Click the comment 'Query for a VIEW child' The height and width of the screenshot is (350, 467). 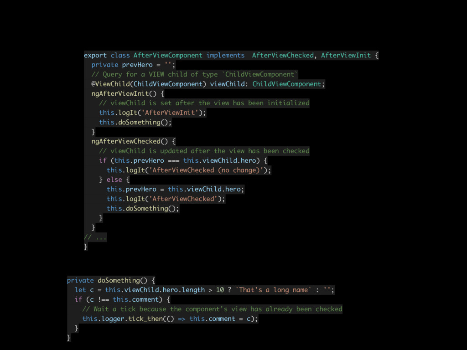[x=194, y=74]
